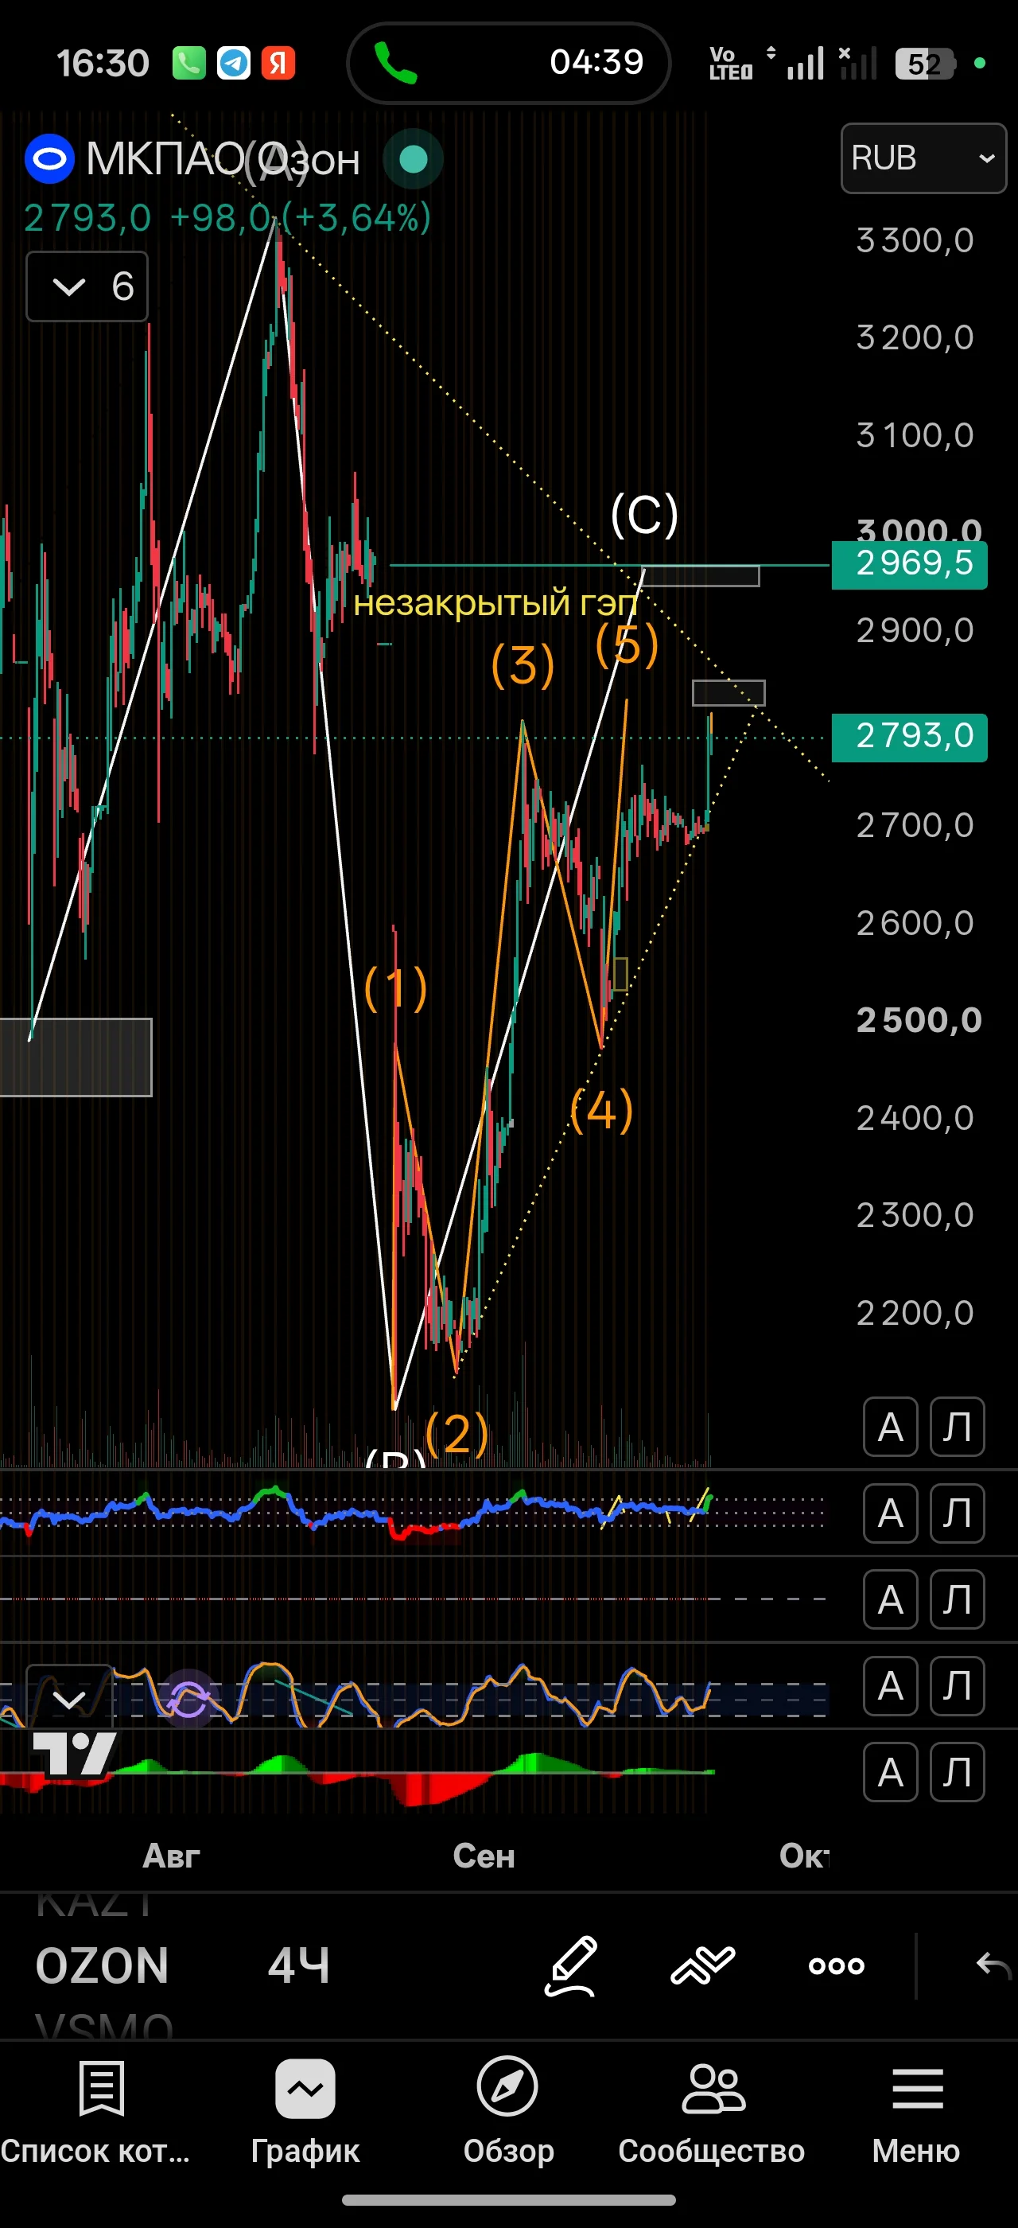Select the (C) wave label
Image resolution: width=1018 pixels, height=2228 pixels.
click(x=645, y=516)
